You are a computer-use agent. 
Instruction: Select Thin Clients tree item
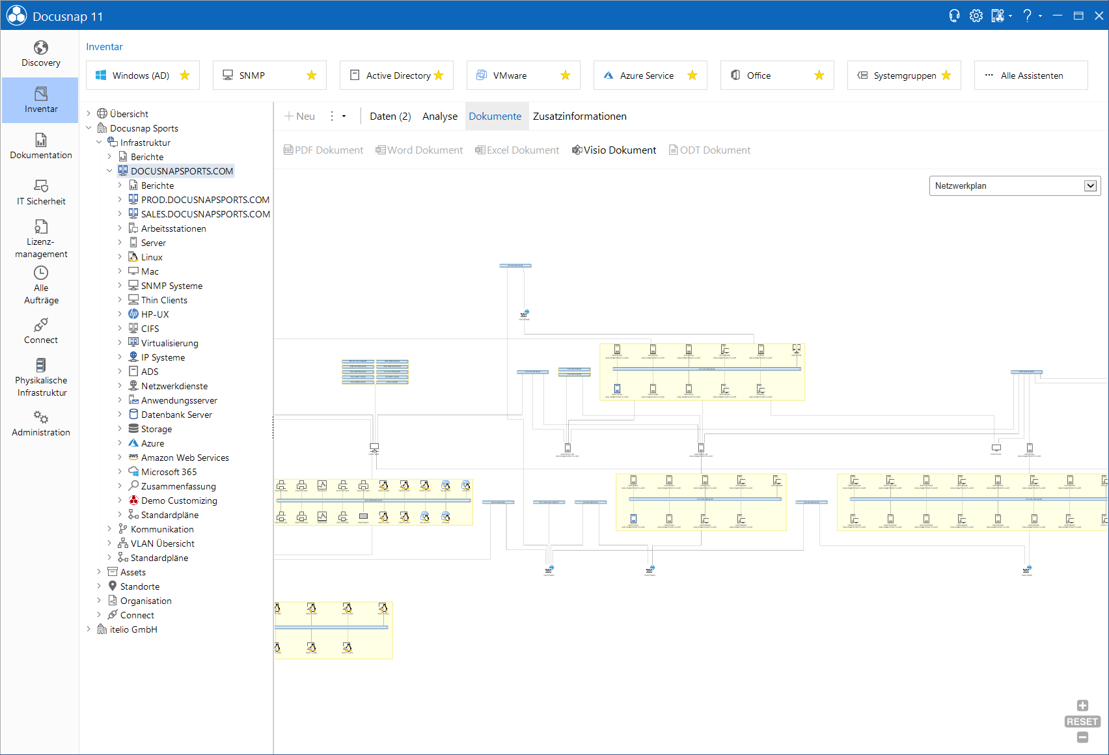pos(164,300)
